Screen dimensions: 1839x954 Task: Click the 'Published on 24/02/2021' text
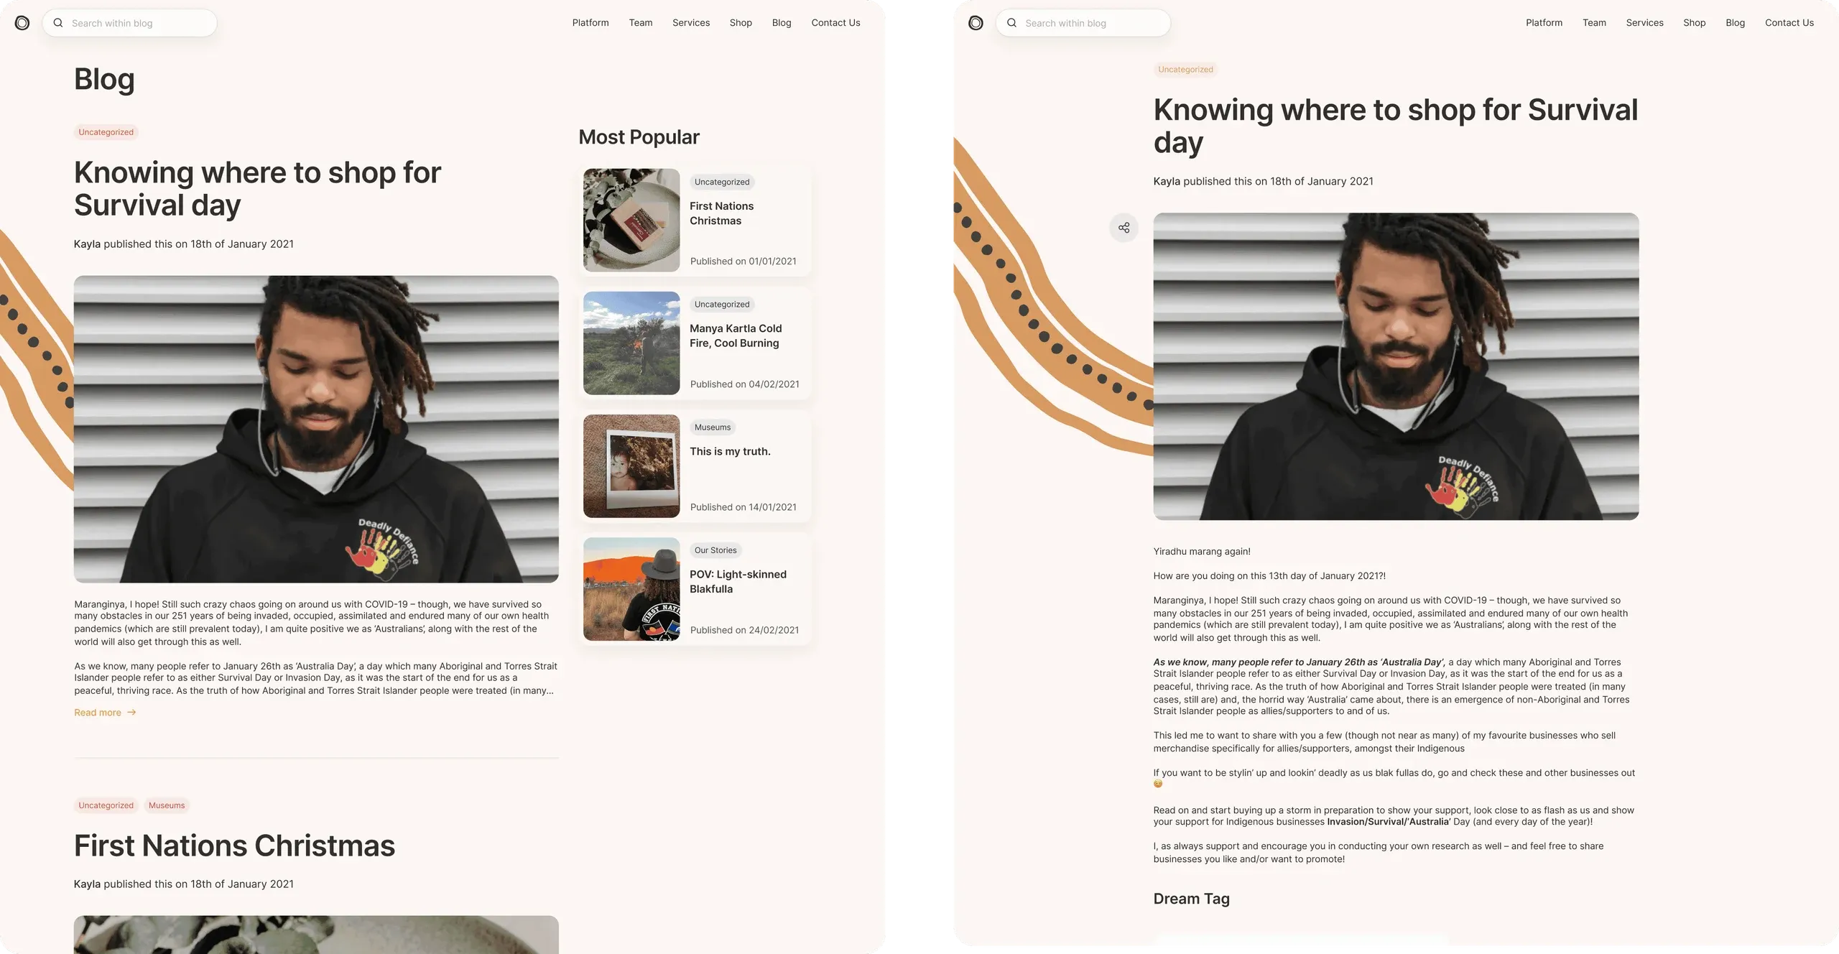click(x=744, y=630)
